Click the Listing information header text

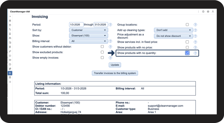[48, 84]
